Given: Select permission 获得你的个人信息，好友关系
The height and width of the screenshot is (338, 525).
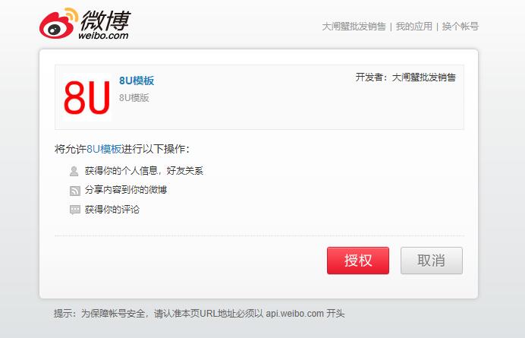Looking at the screenshot, I should click(144, 171).
